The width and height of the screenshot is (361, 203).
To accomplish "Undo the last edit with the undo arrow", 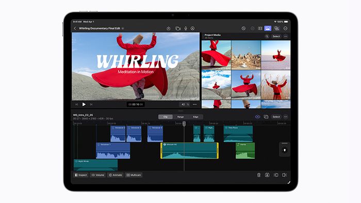I will click(x=243, y=28).
